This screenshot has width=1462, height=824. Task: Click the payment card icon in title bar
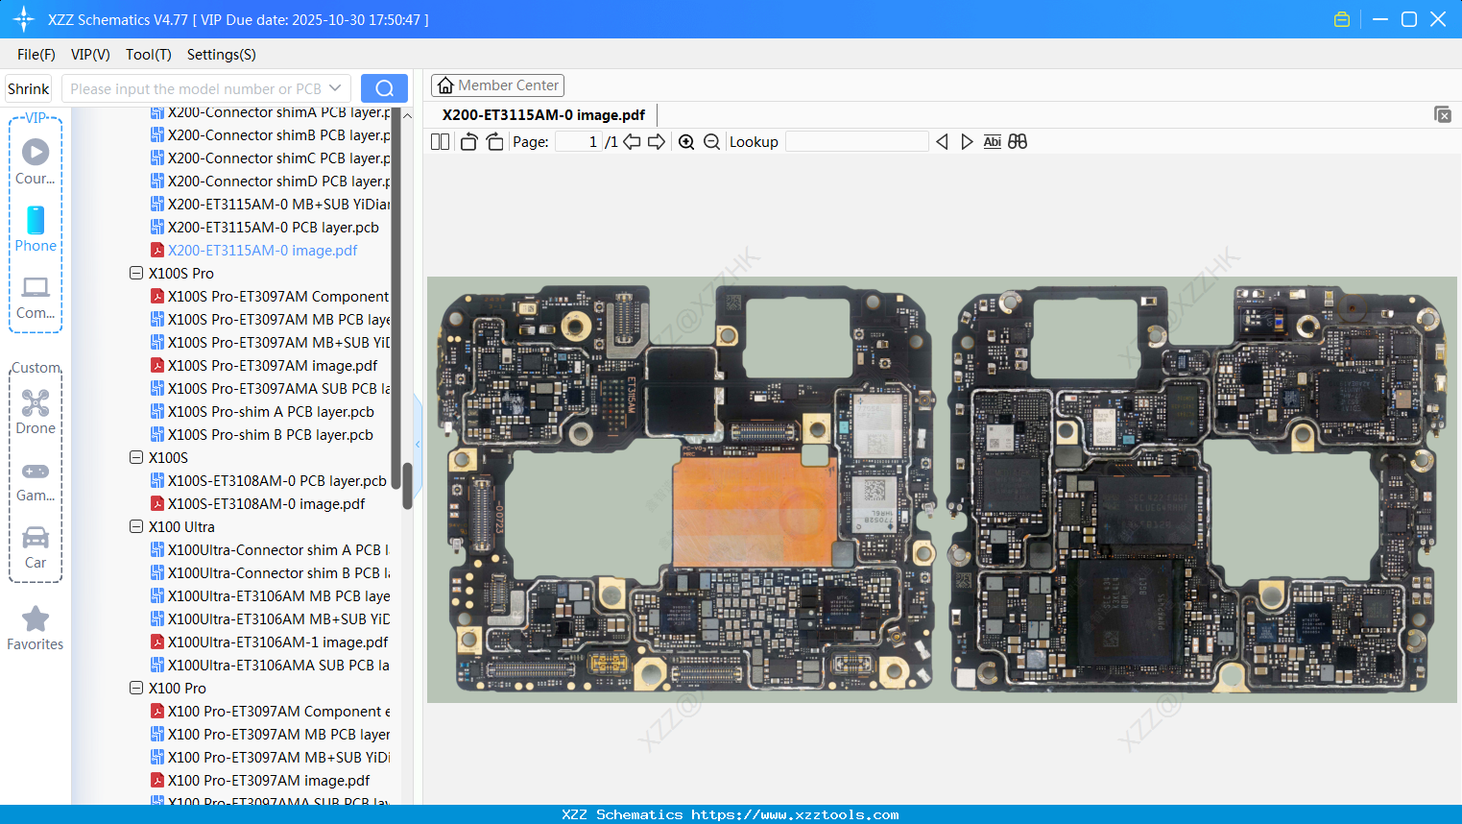coord(1342,18)
